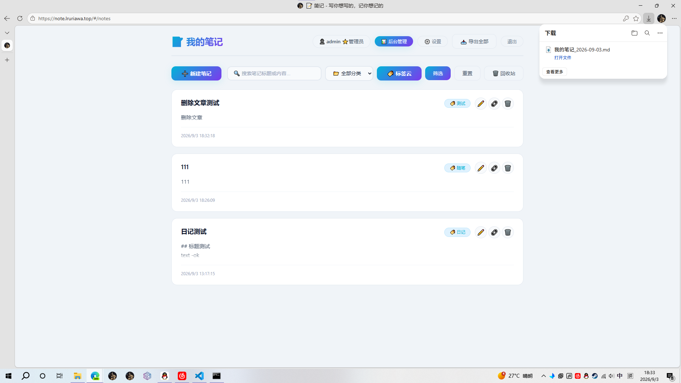The height and width of the screenshot is (383, 681).
Task: Click the pencil icon on 日记测试 note
Action: 480,232
